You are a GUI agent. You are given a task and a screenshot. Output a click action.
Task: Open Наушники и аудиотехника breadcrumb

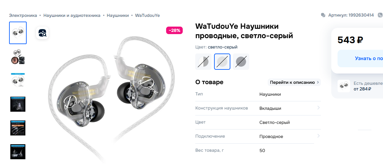point(72,15)
